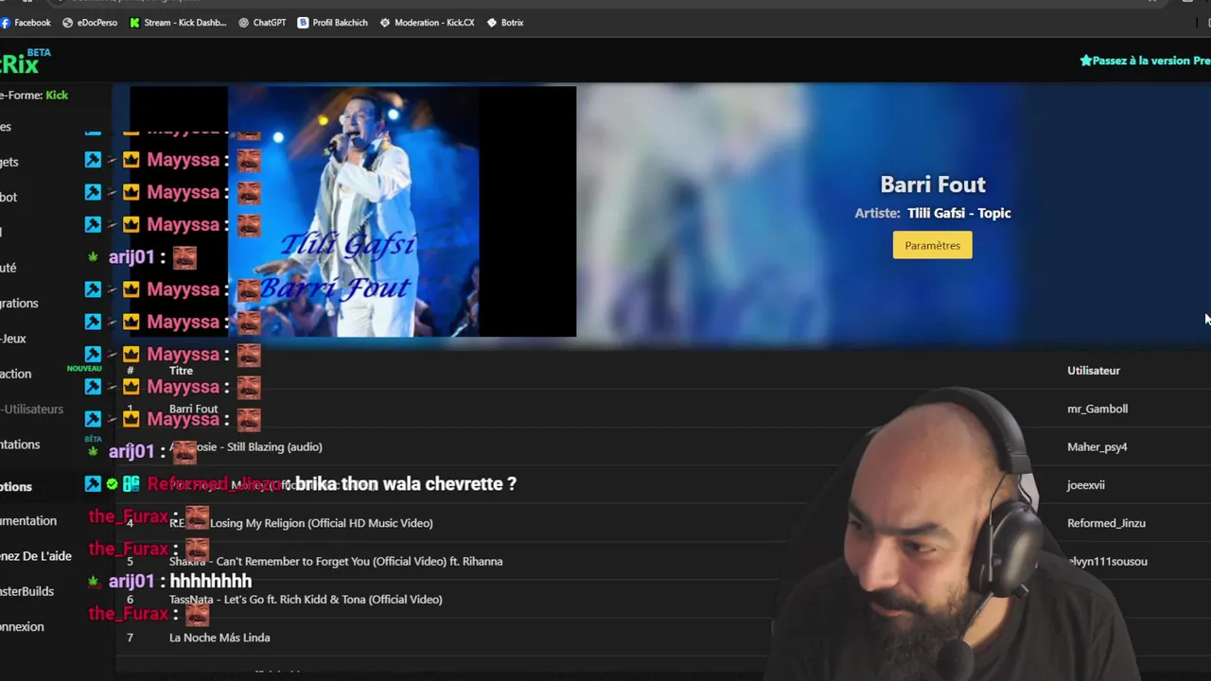
Task: Open the Moderation - Kick.CX bookmark
Action: [427, 23]
